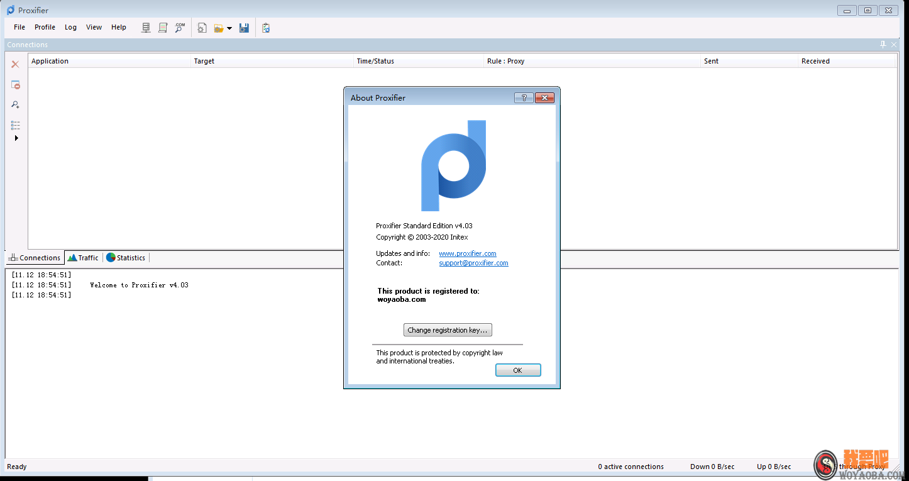The width and height of the screenshot is (909, 481).
Task: Open the File menu
Action: tap(19, 27)
